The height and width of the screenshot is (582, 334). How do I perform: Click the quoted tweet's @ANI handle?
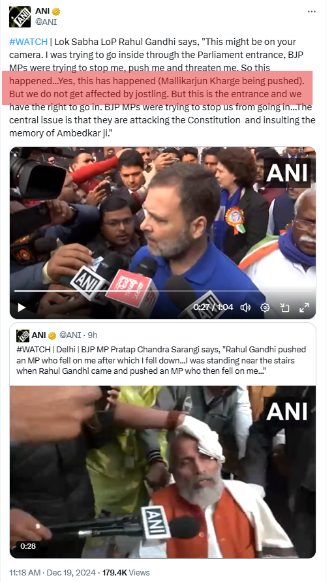(x=70, y=335)
